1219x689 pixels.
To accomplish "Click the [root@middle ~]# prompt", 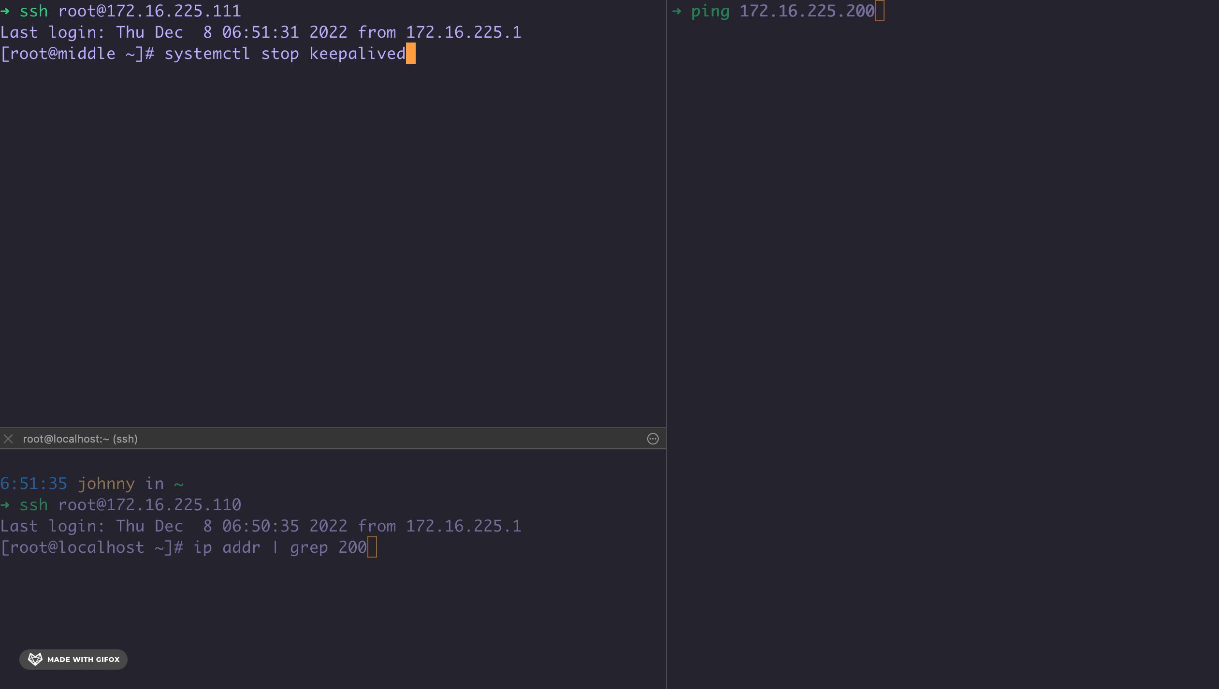I will [77, 54].
